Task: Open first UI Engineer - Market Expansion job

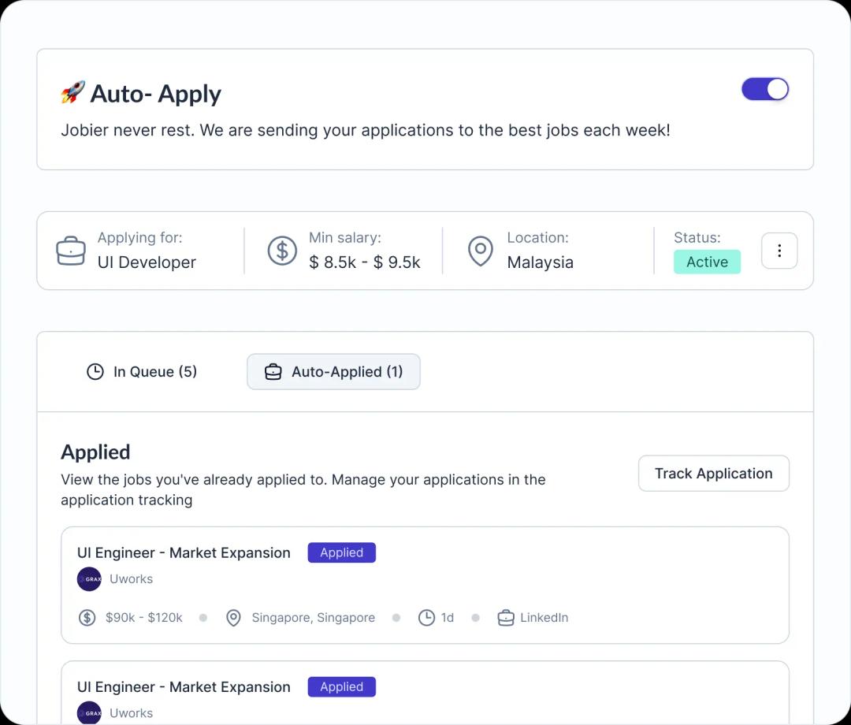Action: [x=184, y=553]
